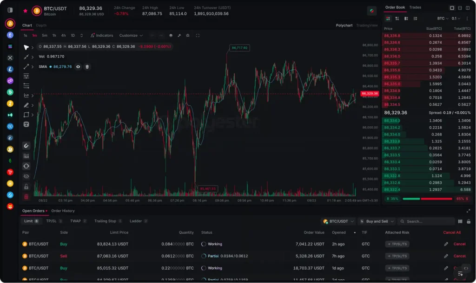Toggle hide all drawings eye-slash icon
The width and height of the screenshot is (476, 283).
pos(26,176)
